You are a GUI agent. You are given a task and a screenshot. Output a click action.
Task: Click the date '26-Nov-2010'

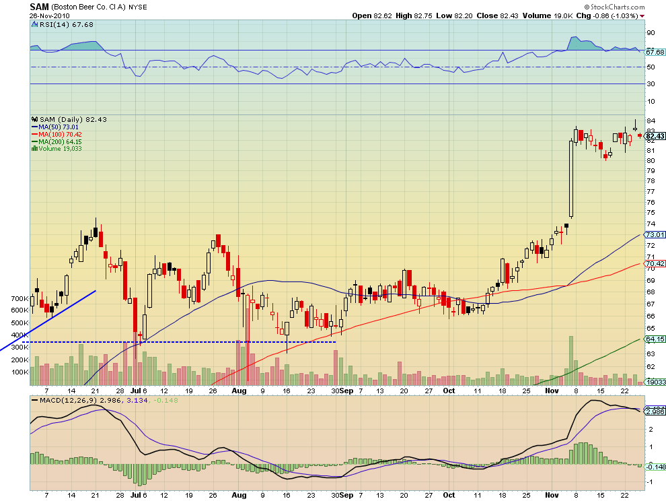click(49, 15)
